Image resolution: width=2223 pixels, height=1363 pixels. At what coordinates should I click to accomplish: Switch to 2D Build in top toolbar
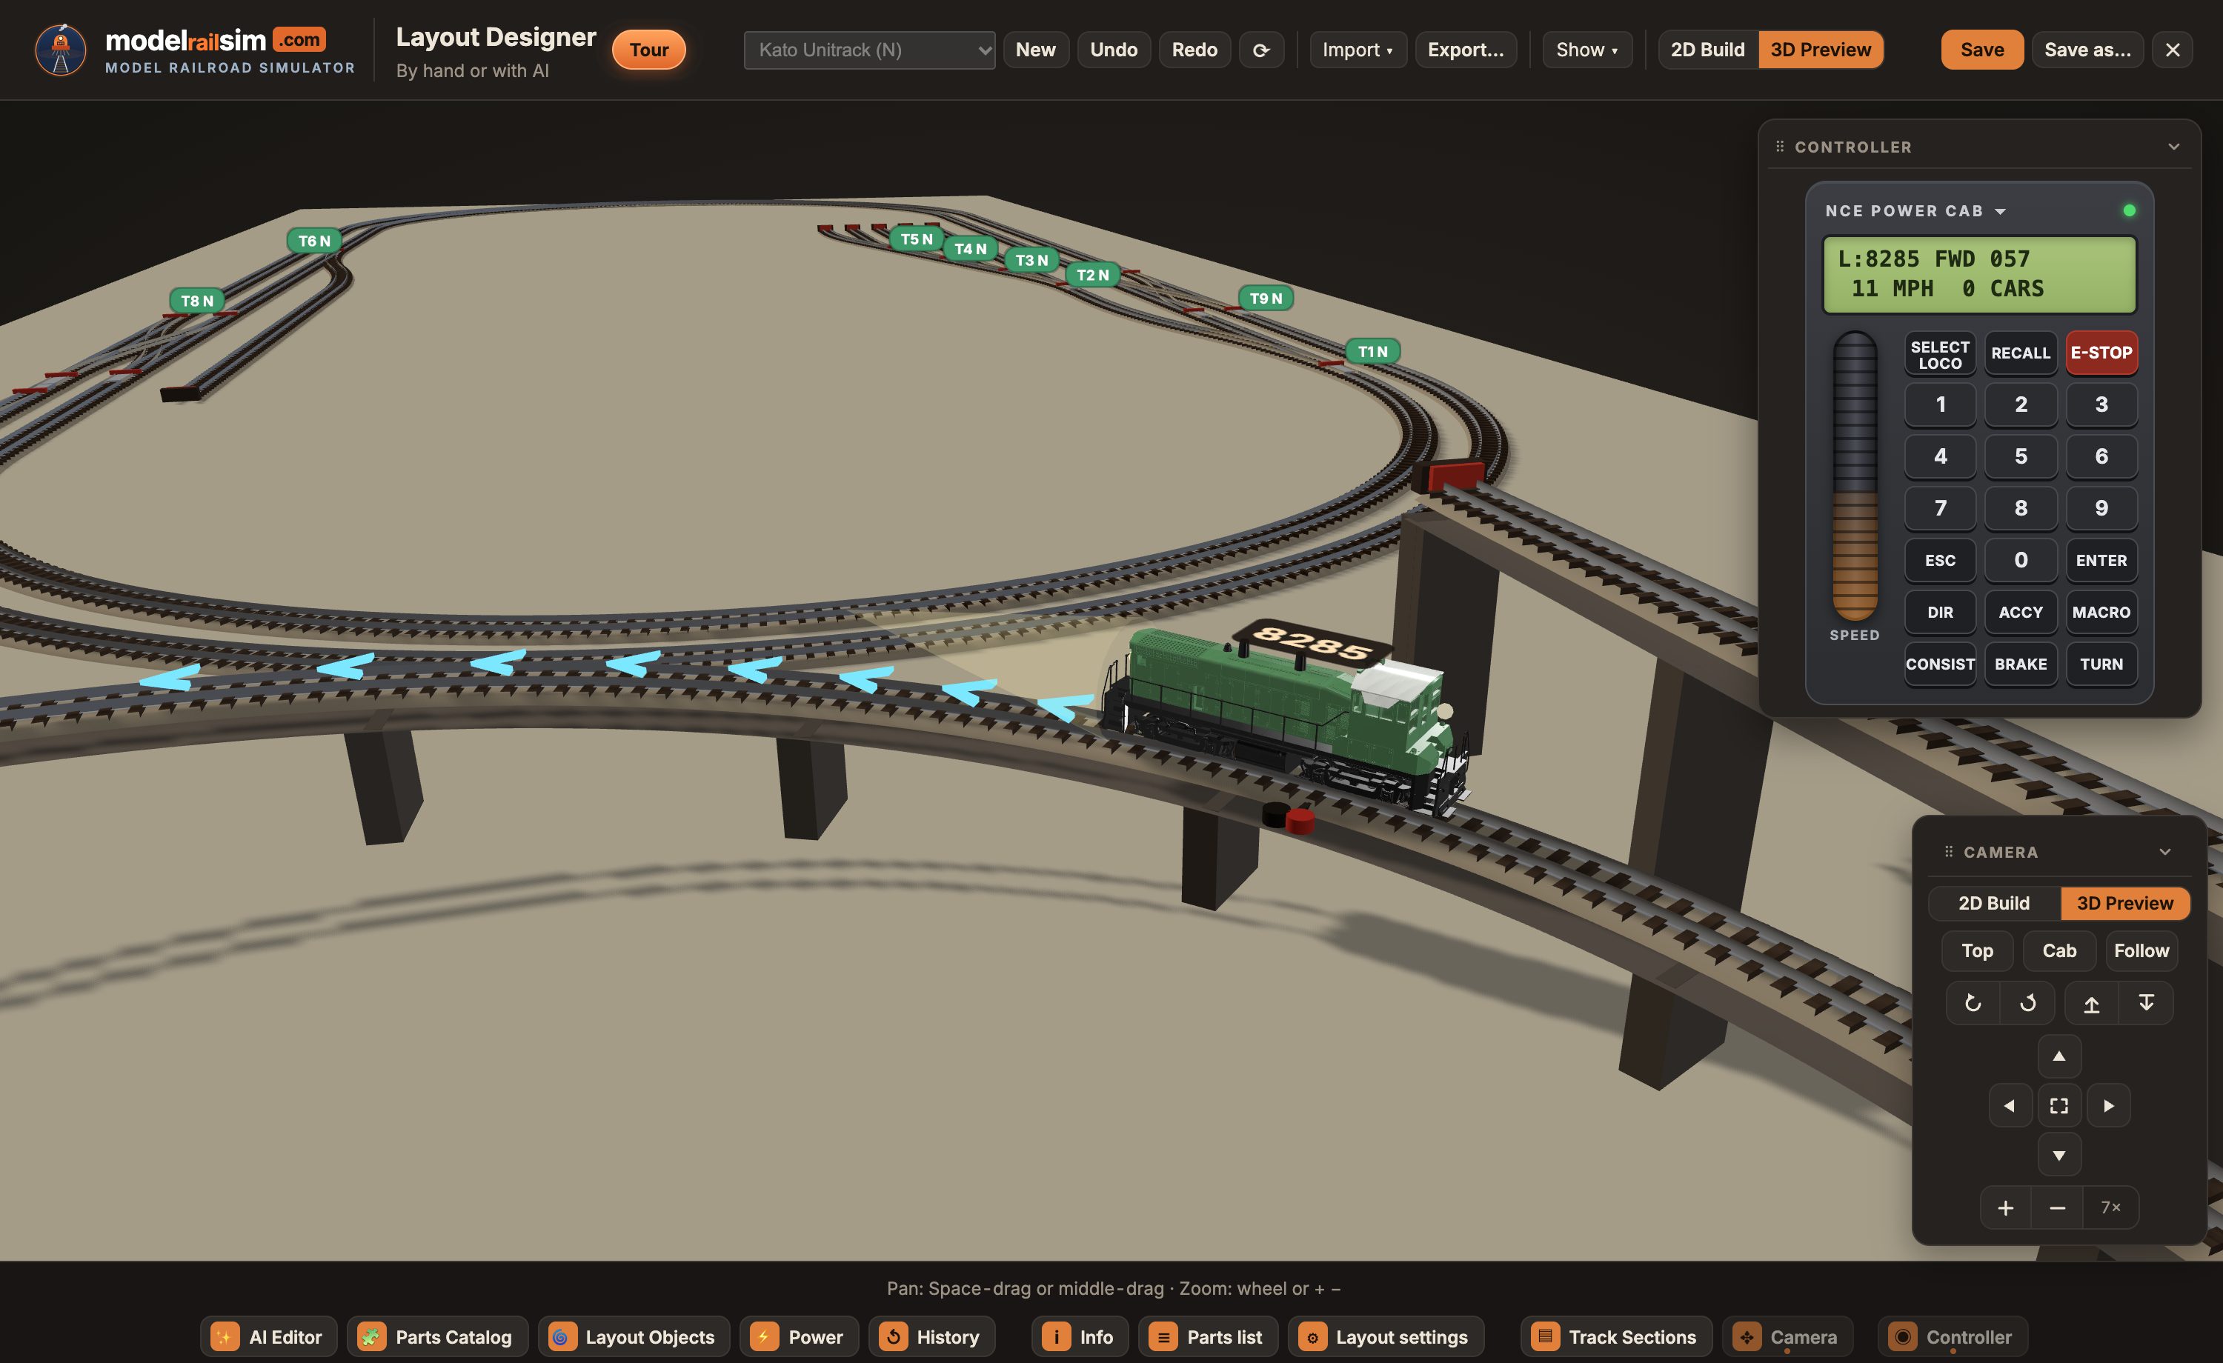tap(1708, 50)
